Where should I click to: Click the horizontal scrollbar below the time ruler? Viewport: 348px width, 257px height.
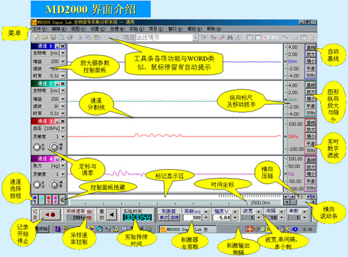point(300,202)
